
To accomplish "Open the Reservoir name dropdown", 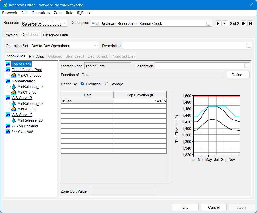I will (65, 23).
